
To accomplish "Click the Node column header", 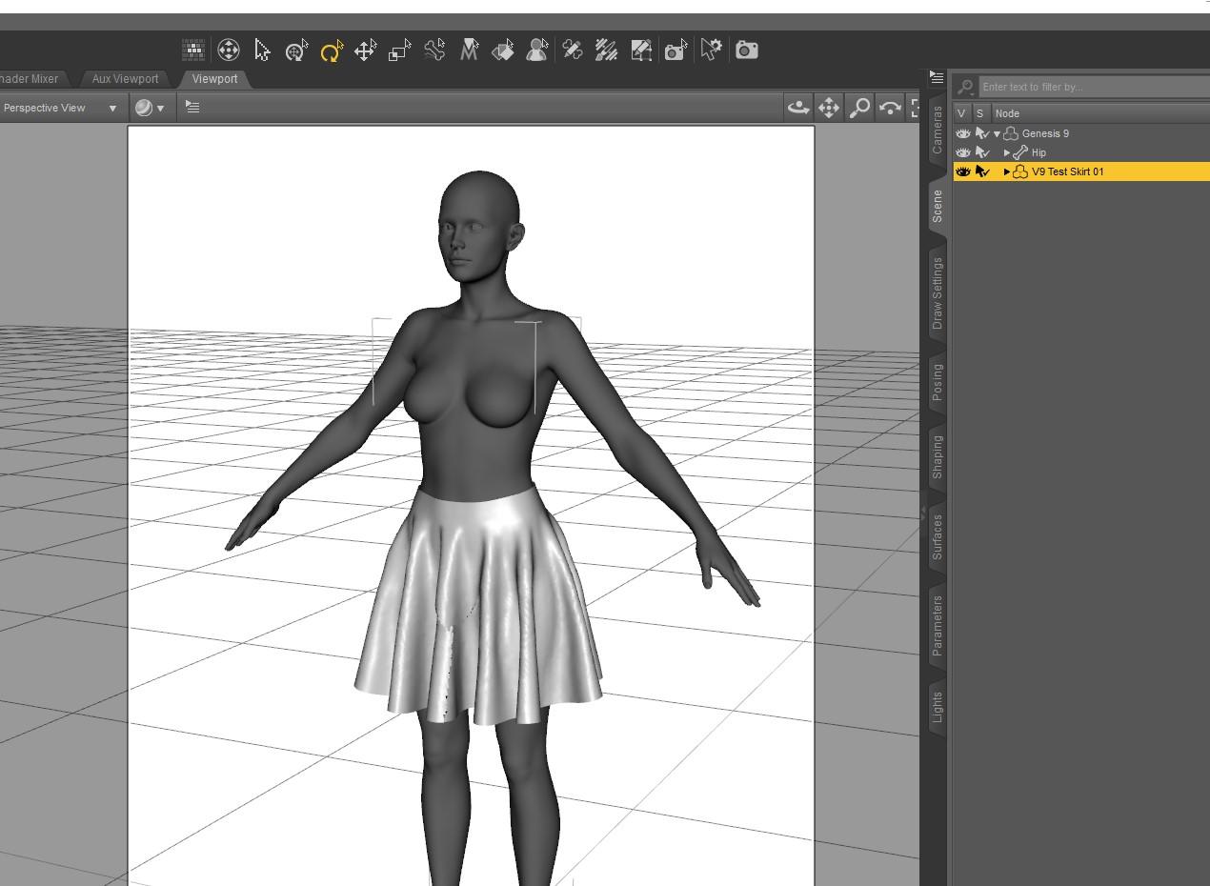I will coord(1007,113).
